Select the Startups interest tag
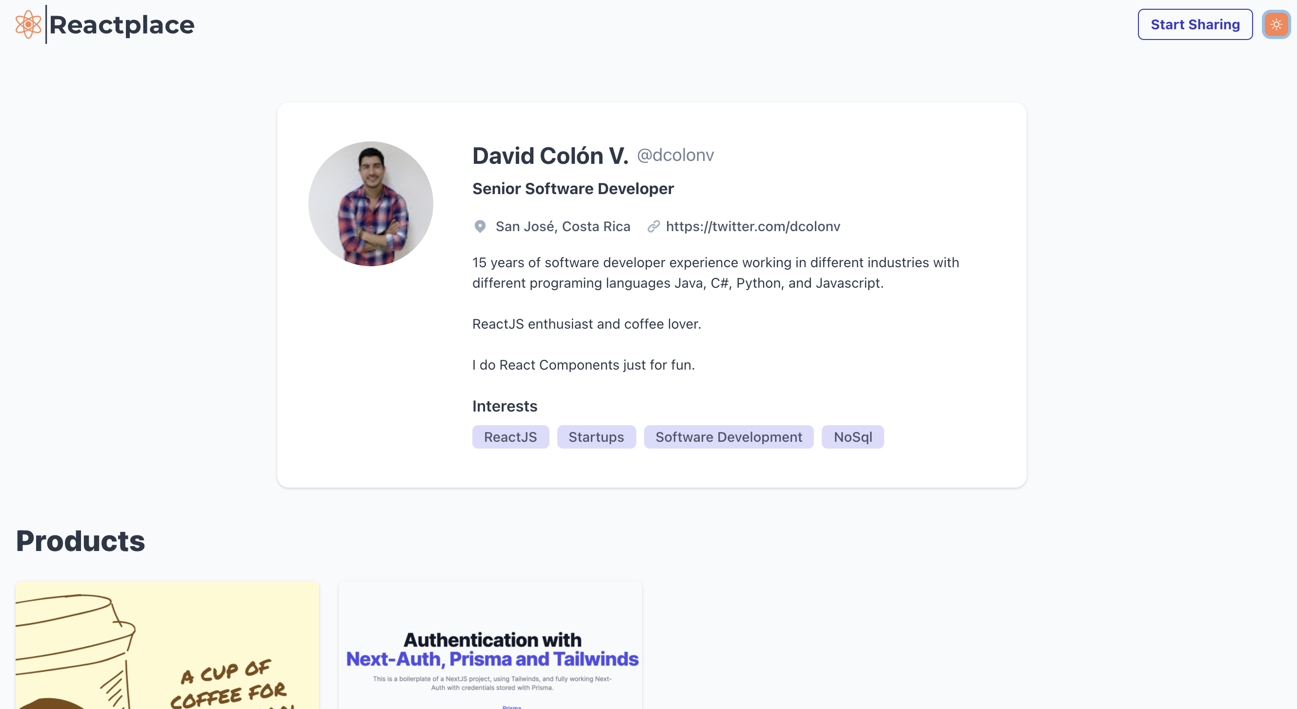The image size is (1297, 709). 596,437
